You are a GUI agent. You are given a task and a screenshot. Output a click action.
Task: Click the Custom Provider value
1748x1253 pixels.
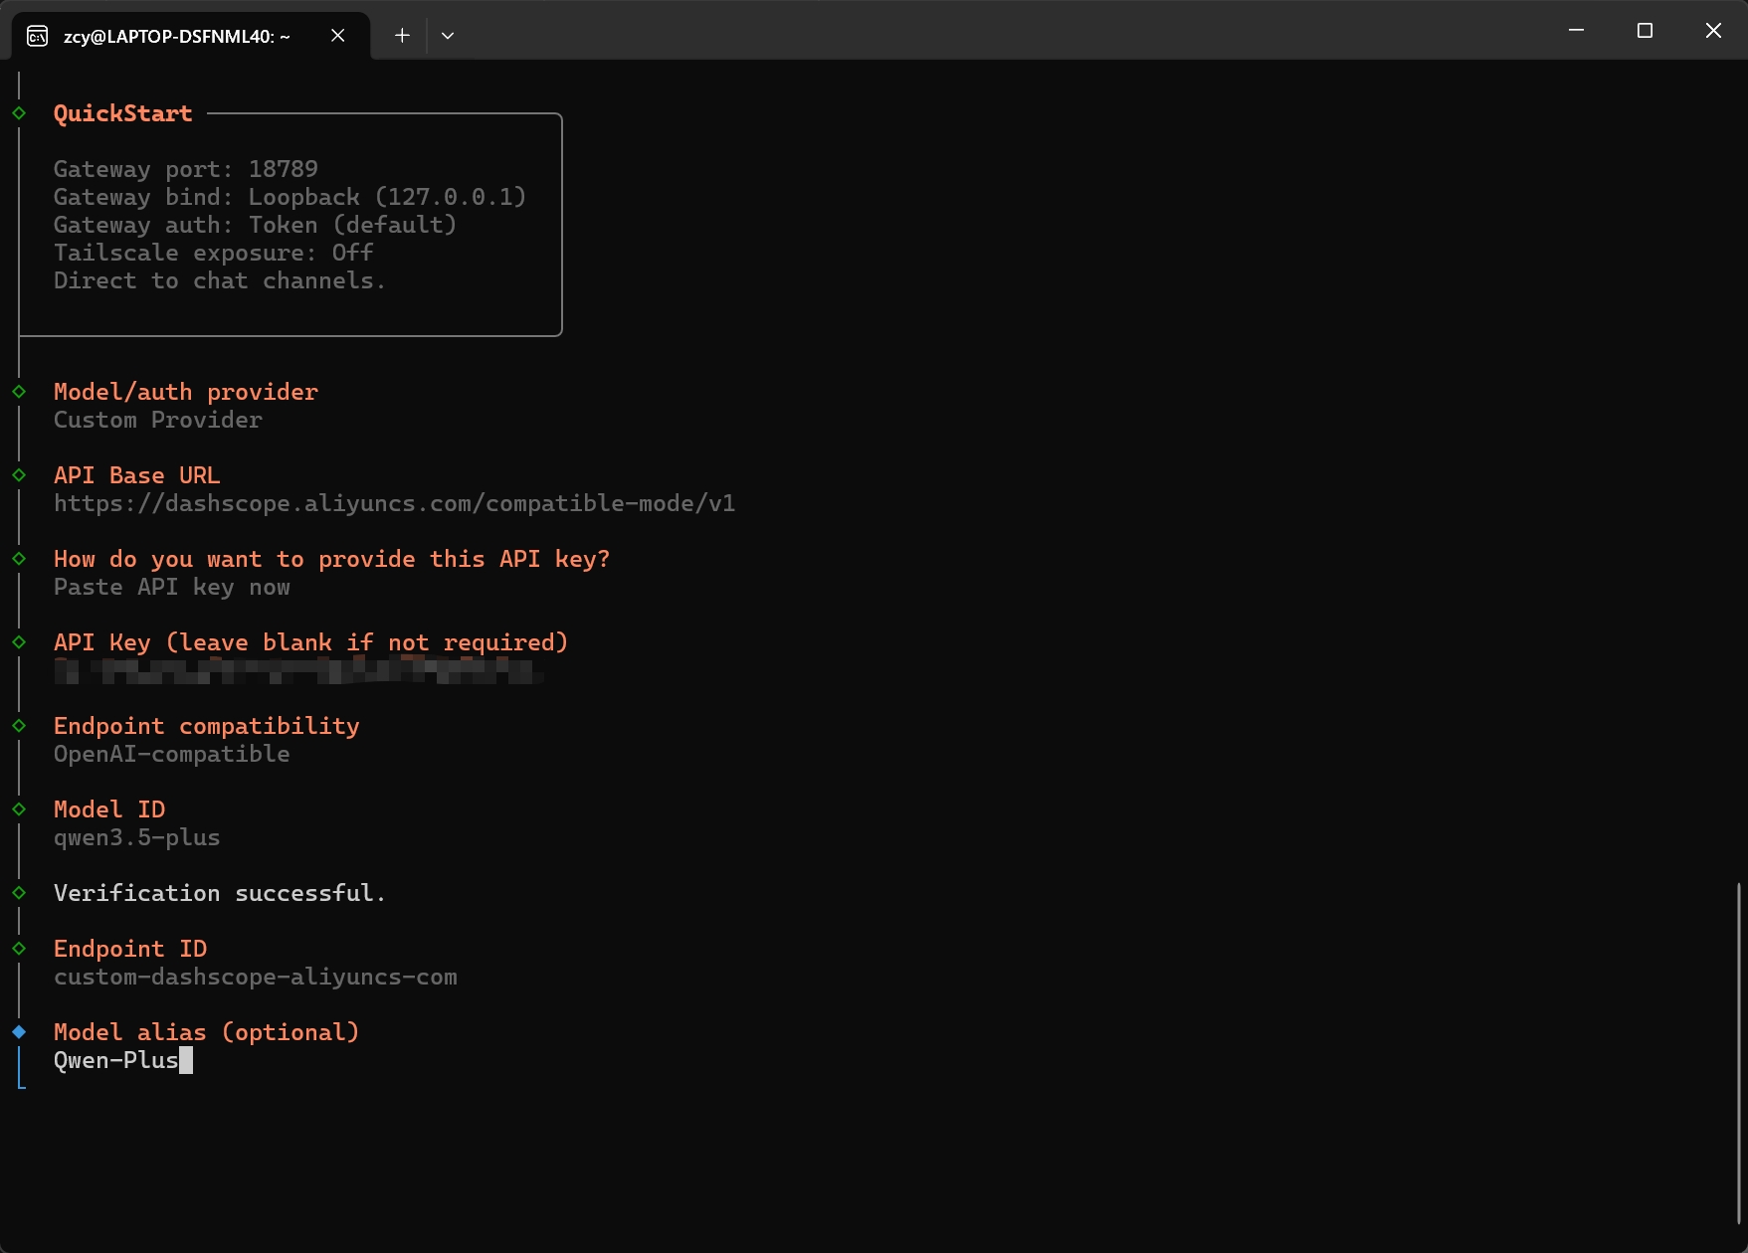[x=158, y=420]
